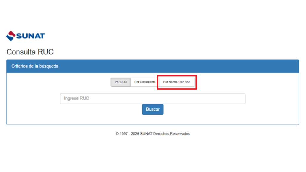The image size is (306, 172).
Task: Click the highlighted red-outlined search option
Action: [x=177, y=82]
